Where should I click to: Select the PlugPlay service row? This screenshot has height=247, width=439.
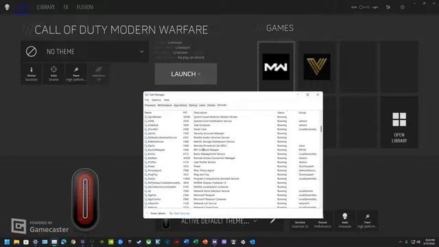click(x=232, y=174)
